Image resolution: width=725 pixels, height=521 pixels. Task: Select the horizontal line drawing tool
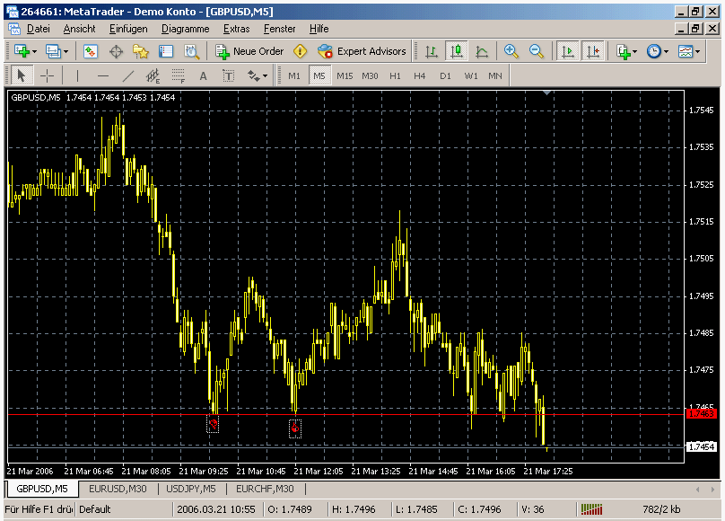[103, 75]
